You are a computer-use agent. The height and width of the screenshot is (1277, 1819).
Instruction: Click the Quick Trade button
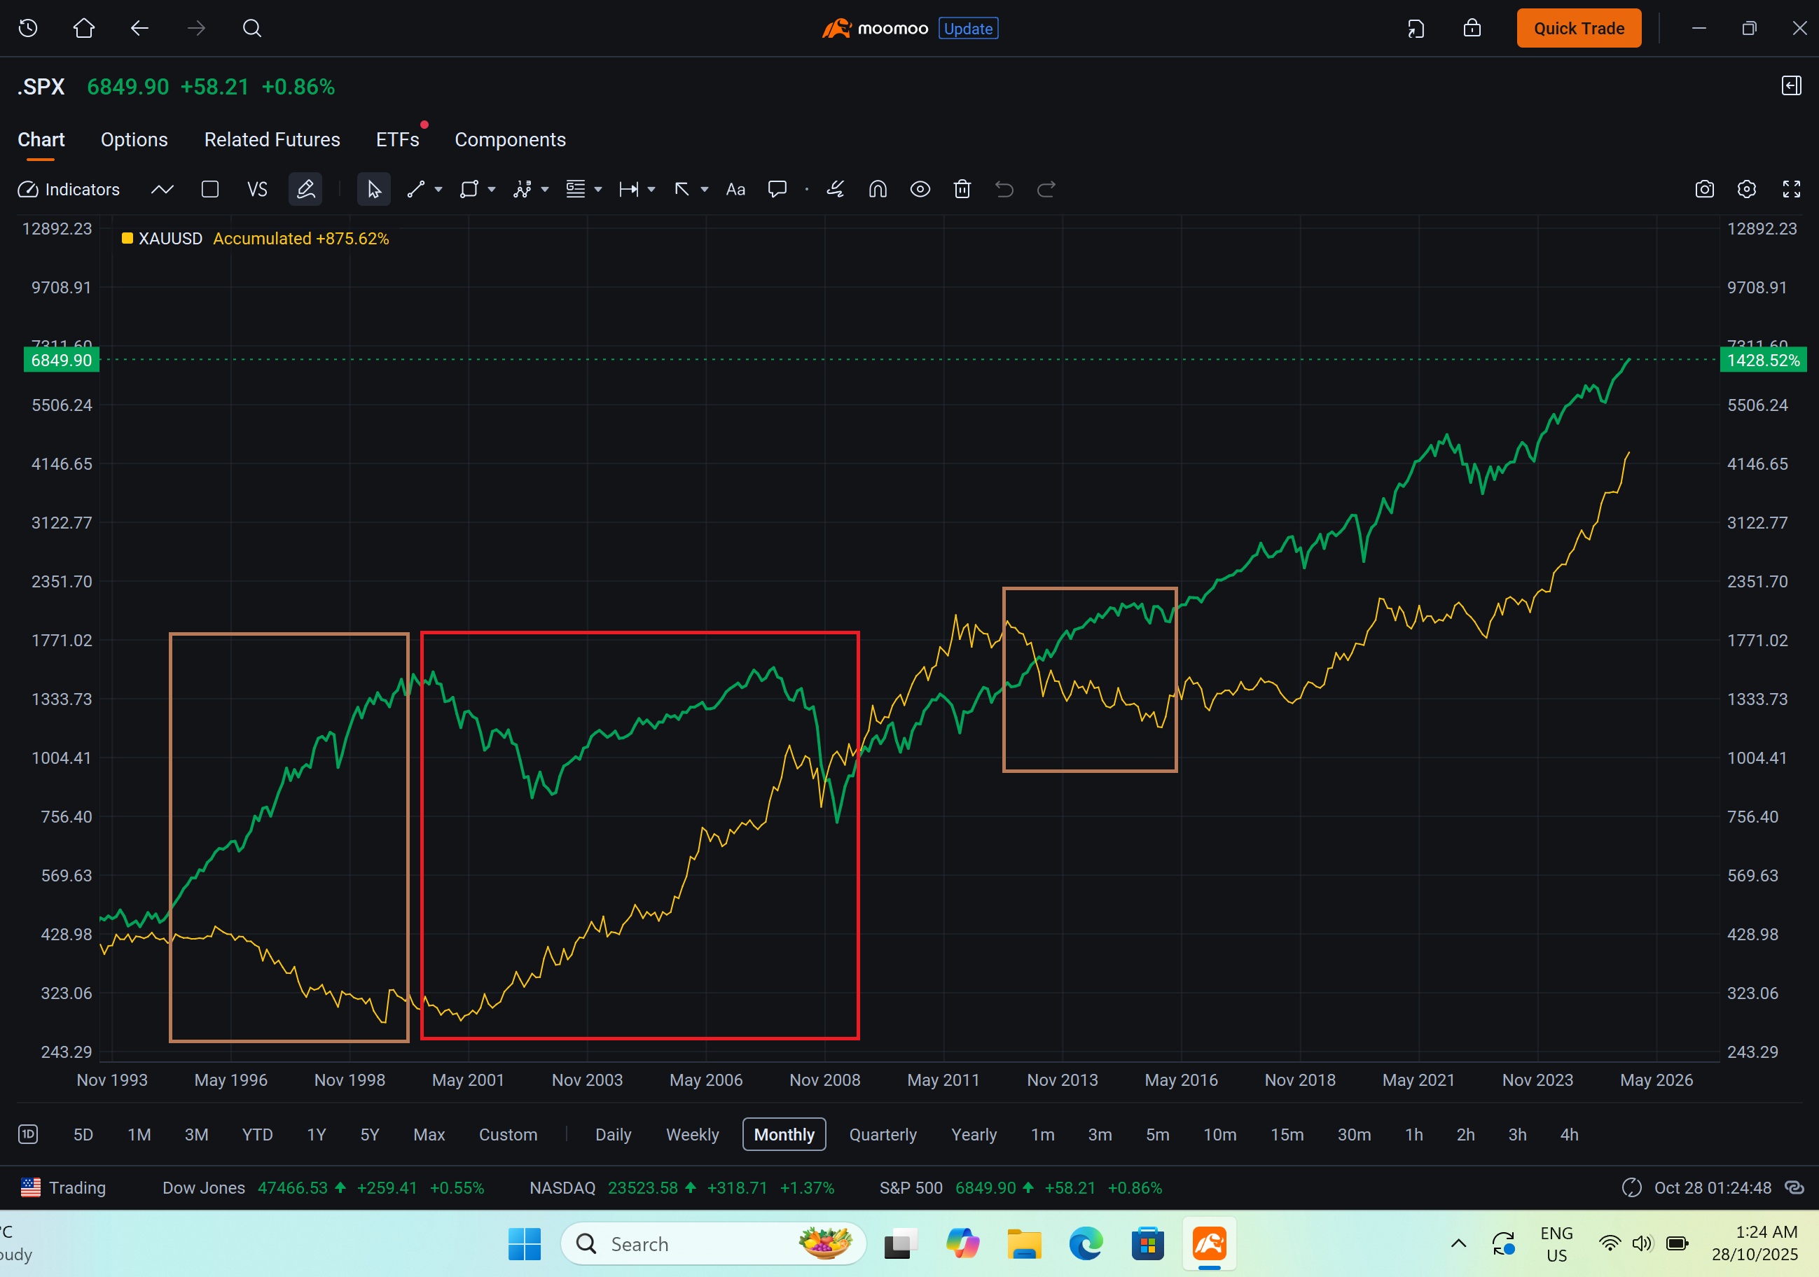coord(1578,28)
